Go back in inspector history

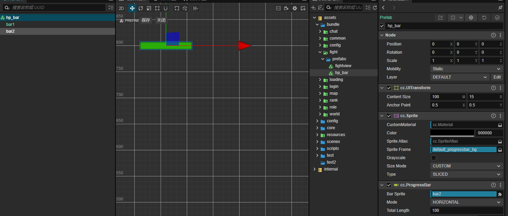click(383, 8)
